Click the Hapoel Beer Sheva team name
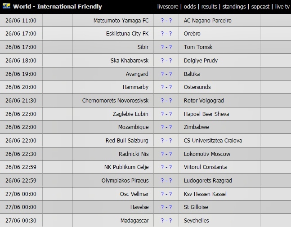Screen dimensions: 291x227 coord(206,114)
